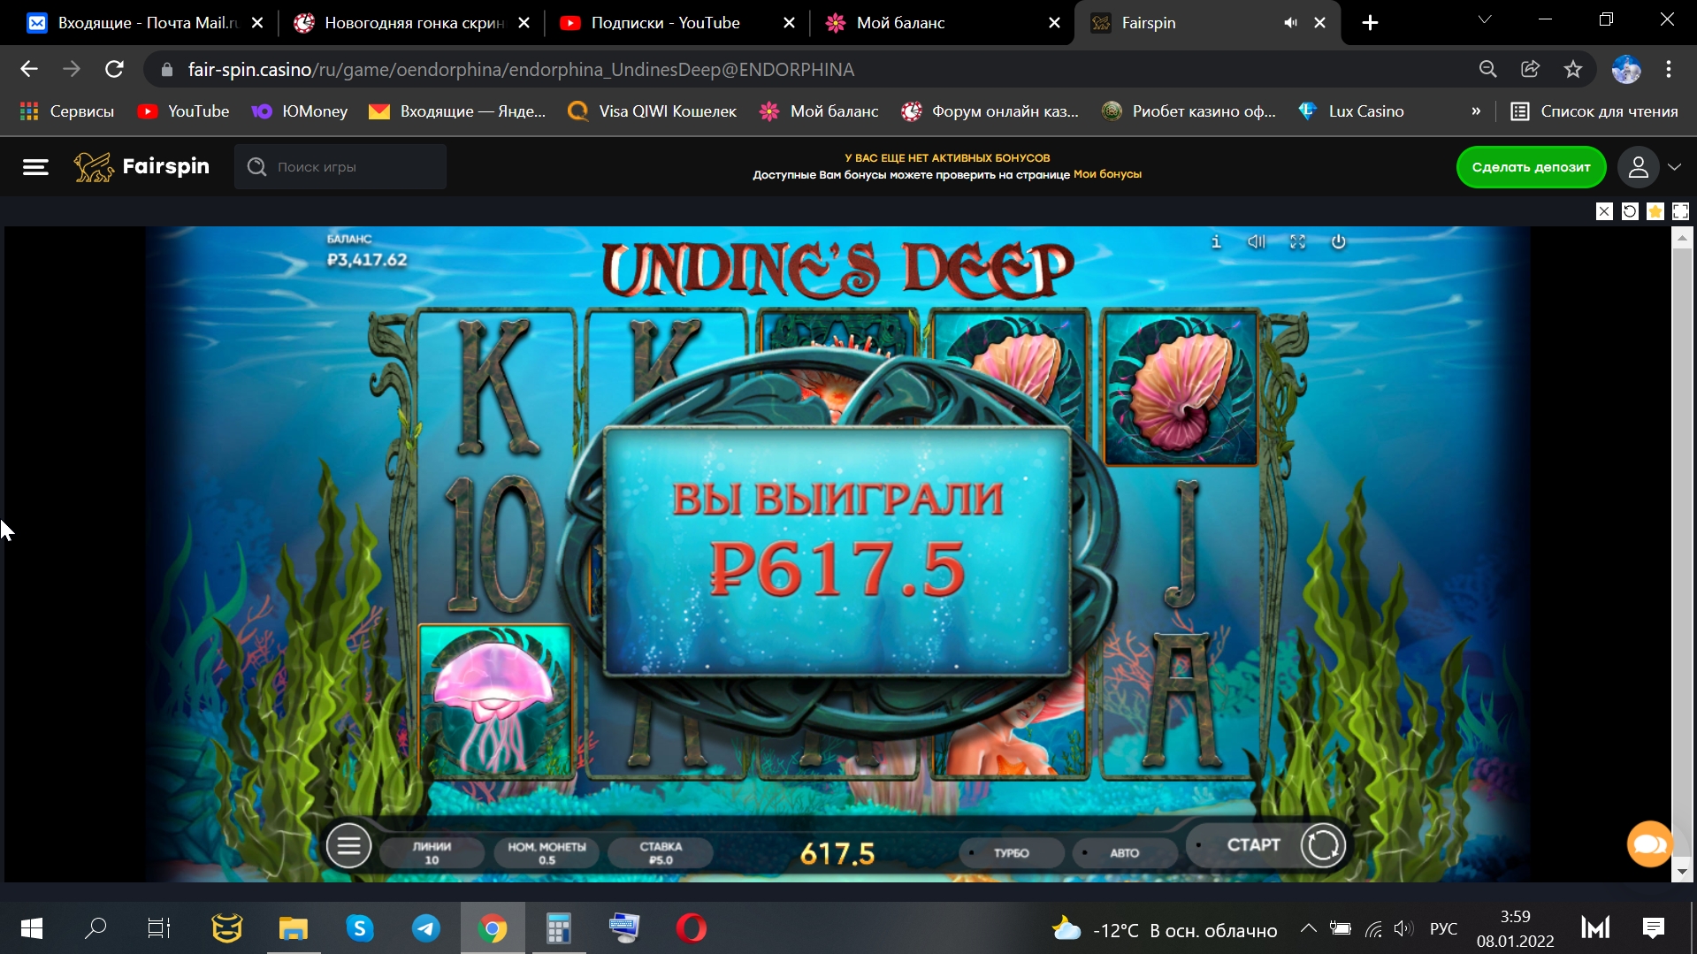Screen dimensions: 1697x954
Task: Open the Chrome profile avatar
Action: [1625, 69]
